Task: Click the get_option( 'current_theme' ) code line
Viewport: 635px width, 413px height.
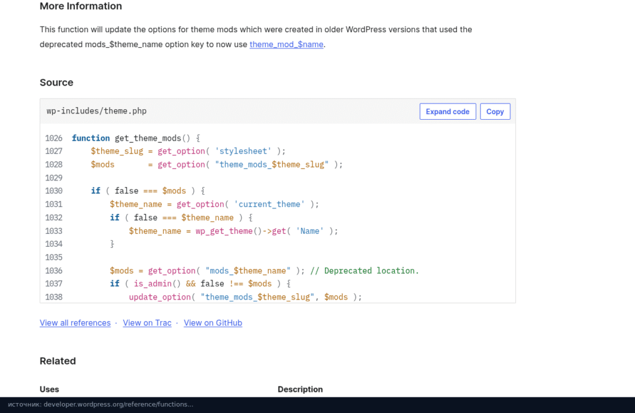Action: click(x=214, y=204)
